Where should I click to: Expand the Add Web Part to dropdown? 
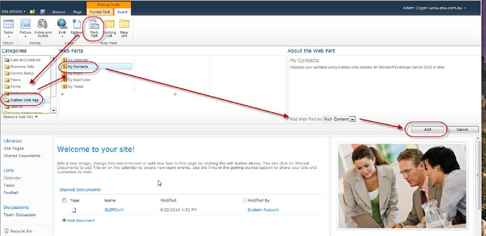pyautogui.click(x=352, y=119)
